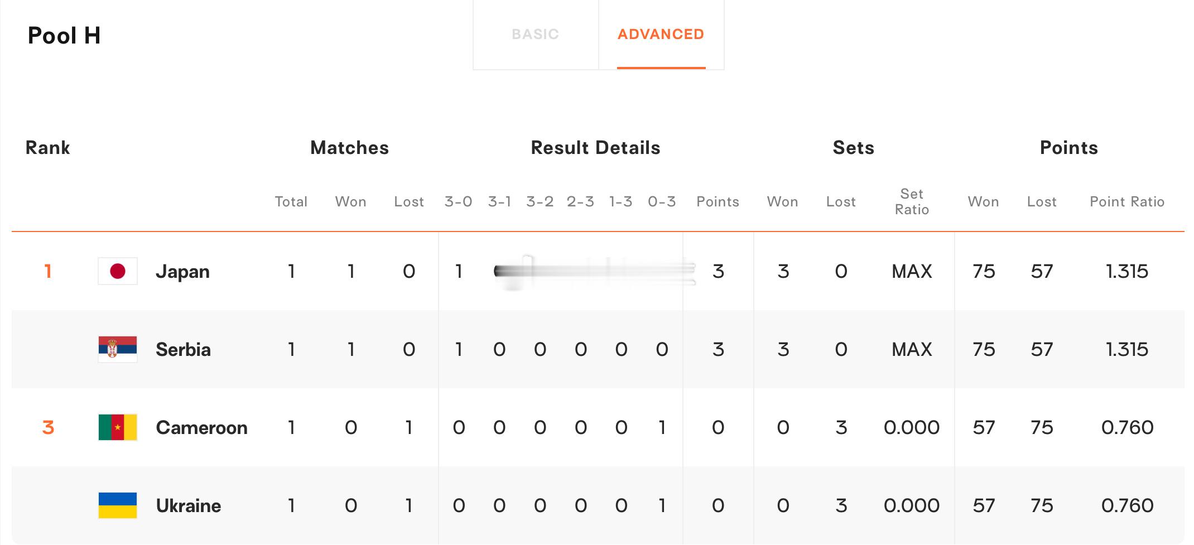The image size is (1194, 545).
Task: Click the Matches Total column header
Action: (291, 202)
